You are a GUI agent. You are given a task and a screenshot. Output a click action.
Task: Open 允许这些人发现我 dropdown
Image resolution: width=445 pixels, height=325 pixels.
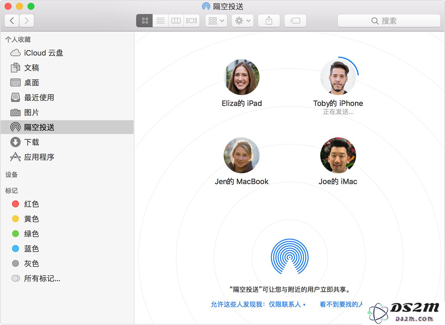coord(258,305)
